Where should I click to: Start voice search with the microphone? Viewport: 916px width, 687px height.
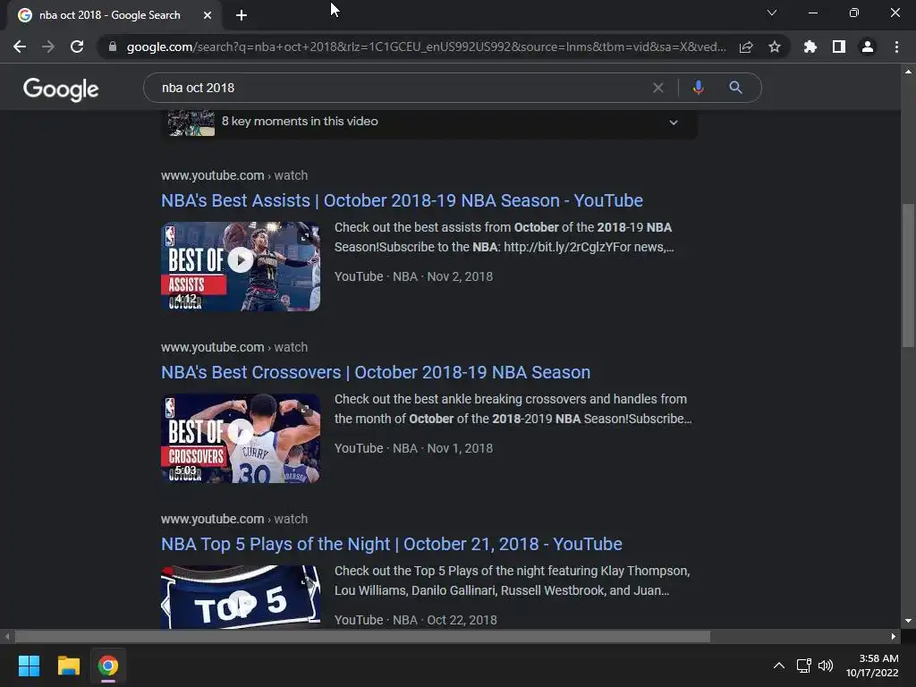pos(698,88)
